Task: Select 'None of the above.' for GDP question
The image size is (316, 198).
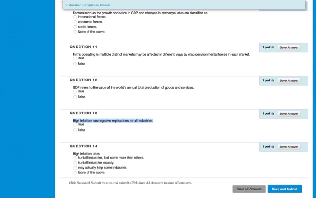Action: (x=75, y=32)
